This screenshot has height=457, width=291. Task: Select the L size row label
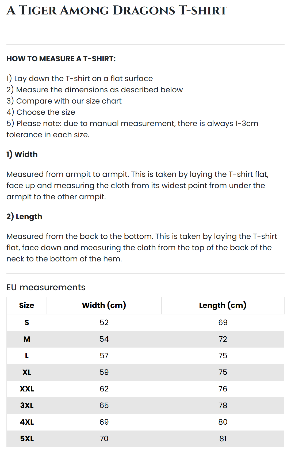pyautogui.click(x=27, y=356)
